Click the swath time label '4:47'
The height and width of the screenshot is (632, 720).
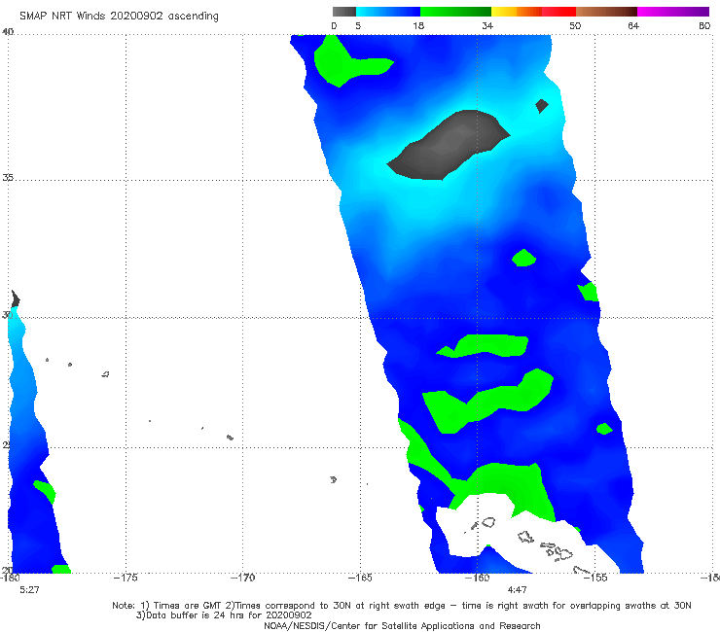[517, 590]
